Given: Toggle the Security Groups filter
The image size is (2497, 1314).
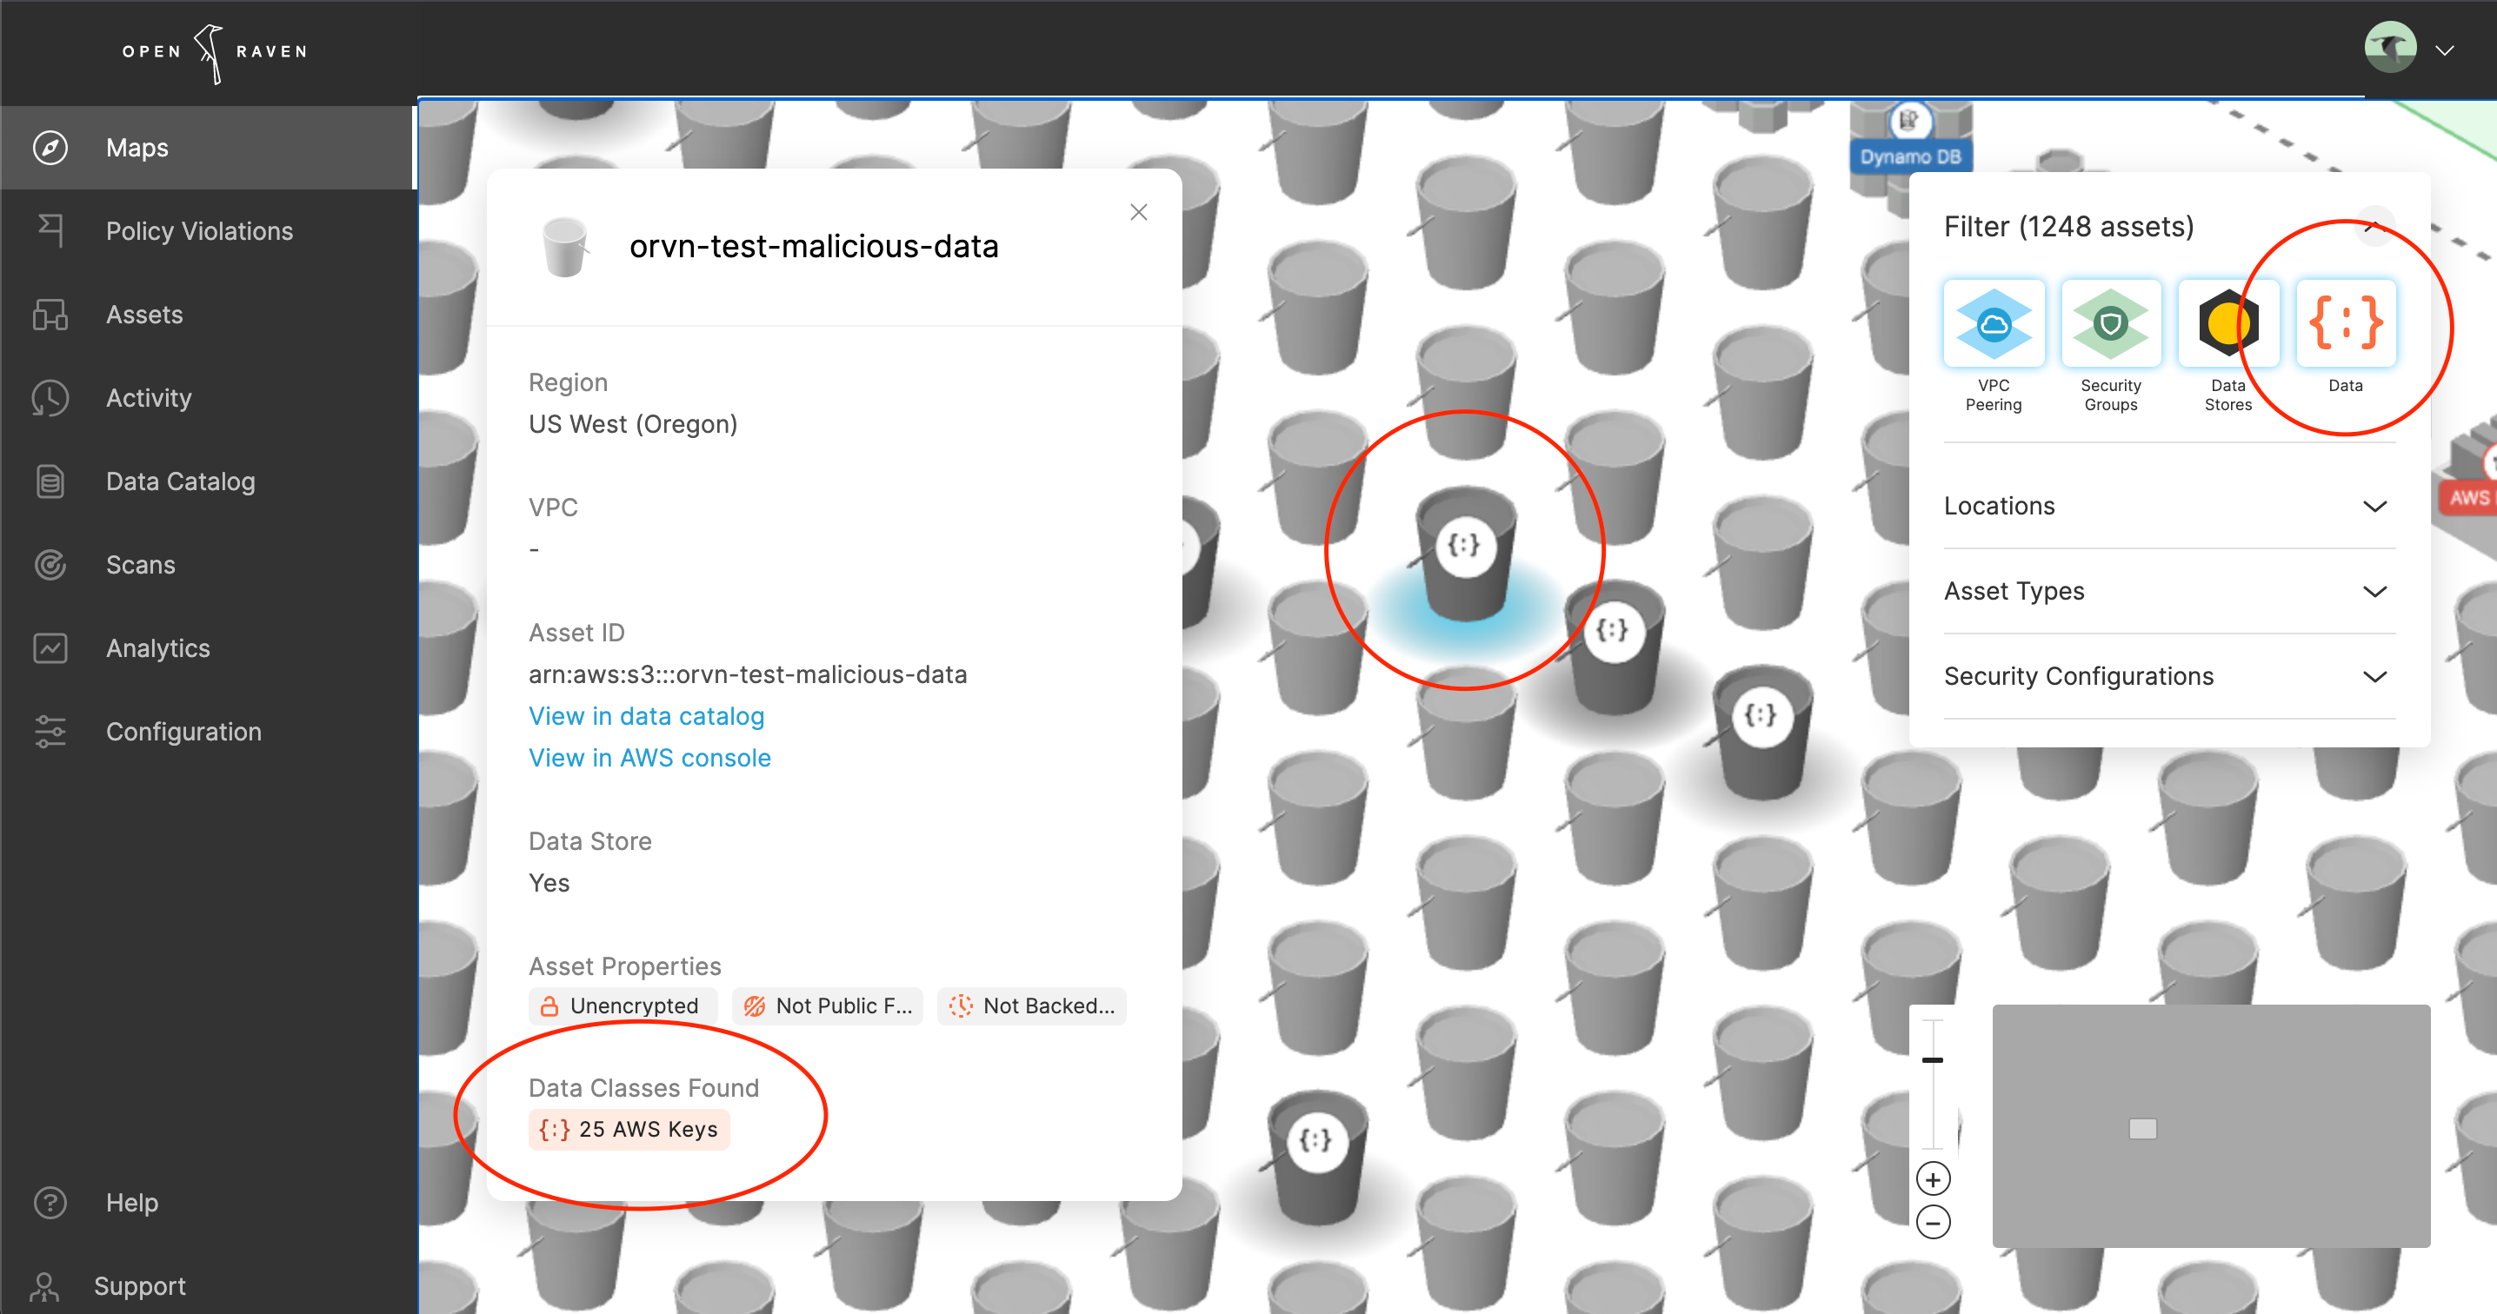Looking at the screenshot, I should pyautogui.click(x=2110, y=325).
